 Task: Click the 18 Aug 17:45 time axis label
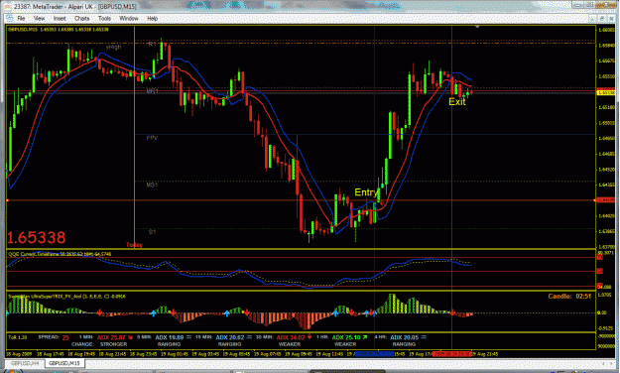pyautogui.click(x=51, y=354)
